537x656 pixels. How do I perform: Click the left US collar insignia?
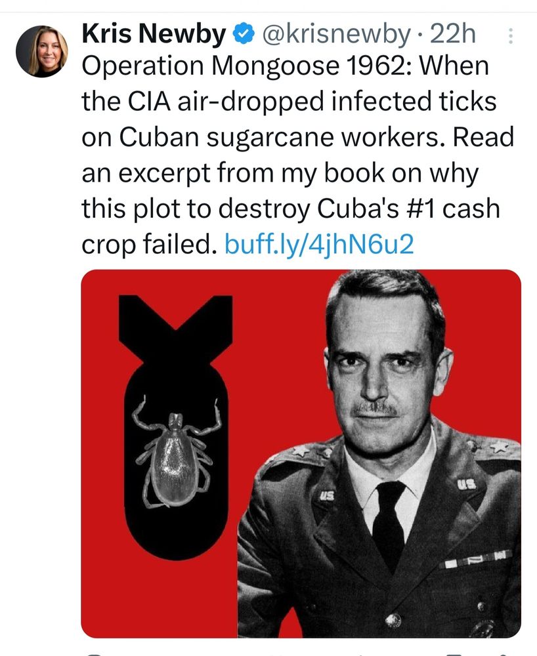tap(327, 496)
